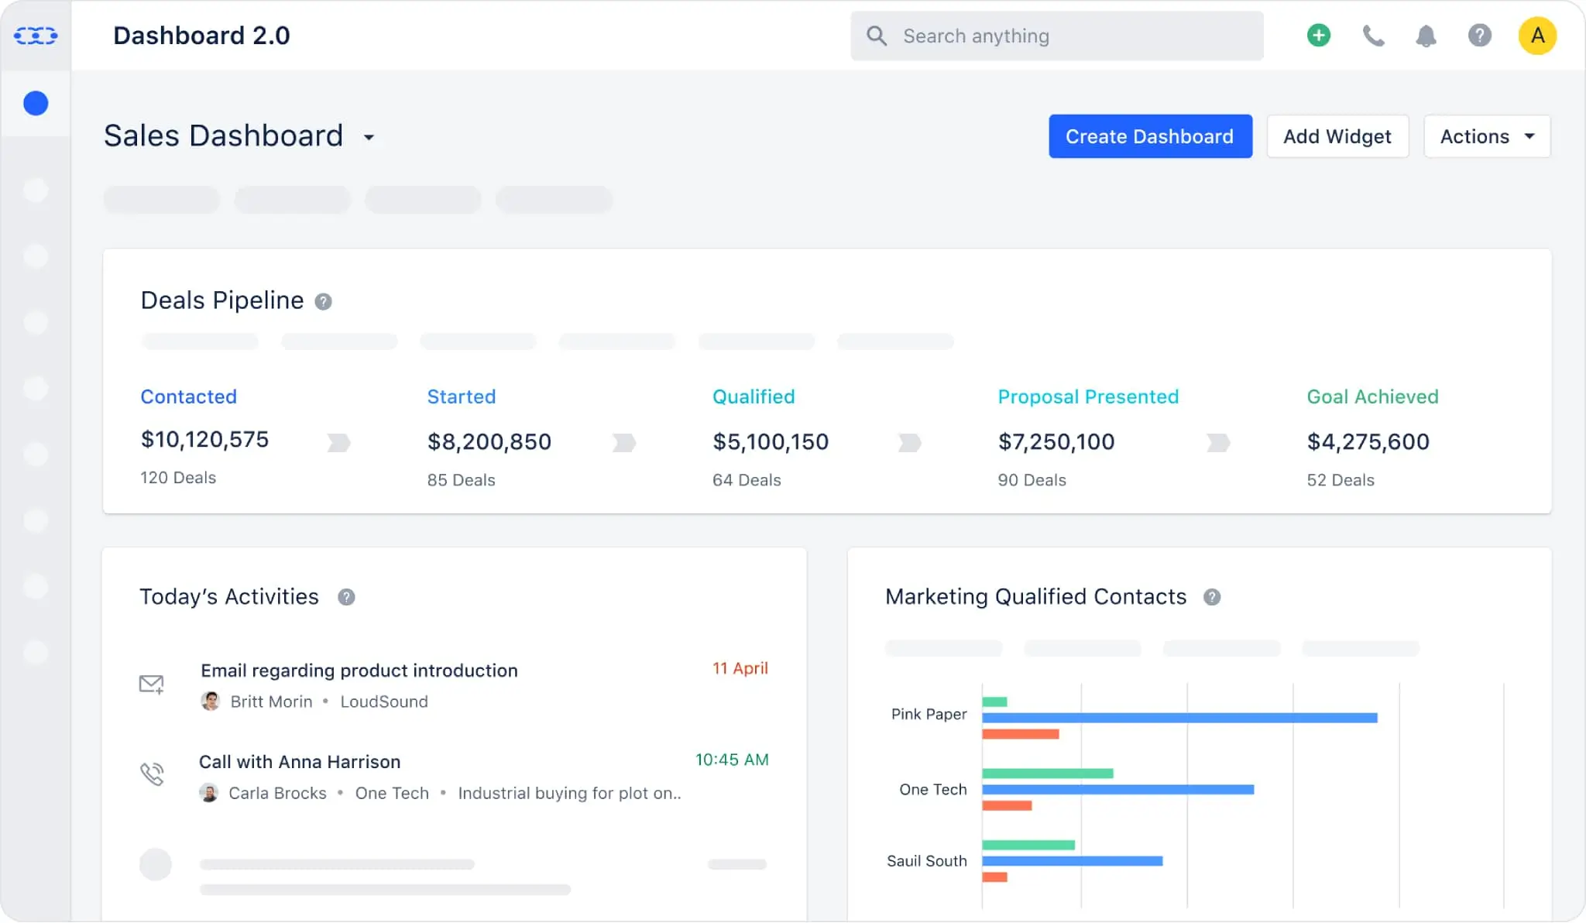Open the help question mark icon

point(1480,36)
